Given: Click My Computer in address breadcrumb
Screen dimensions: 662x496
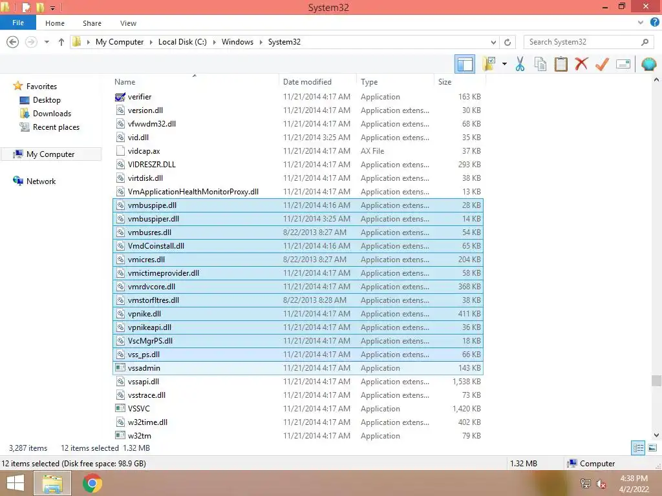Looking at the screenshot, I should tap(120, 42).
